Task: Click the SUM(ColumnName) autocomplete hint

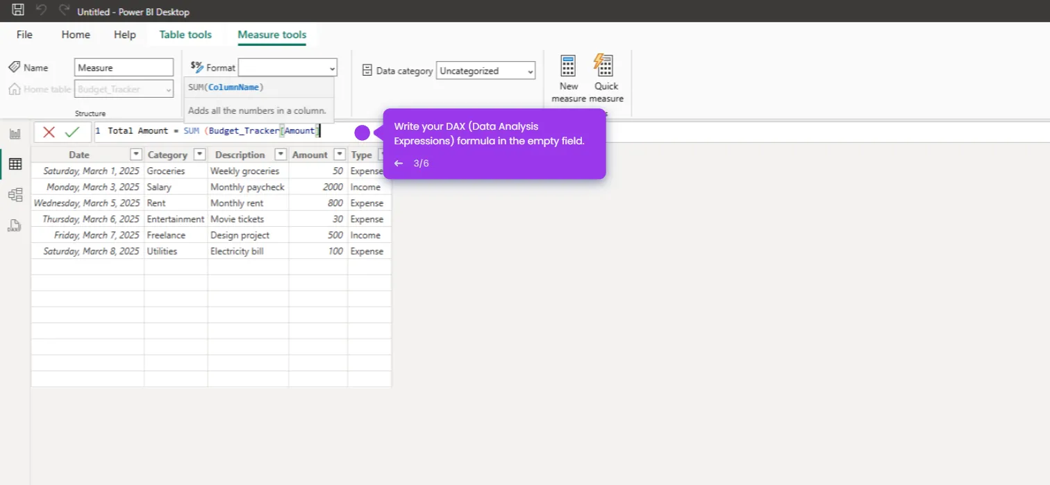Action: click(x=226, y=87)
